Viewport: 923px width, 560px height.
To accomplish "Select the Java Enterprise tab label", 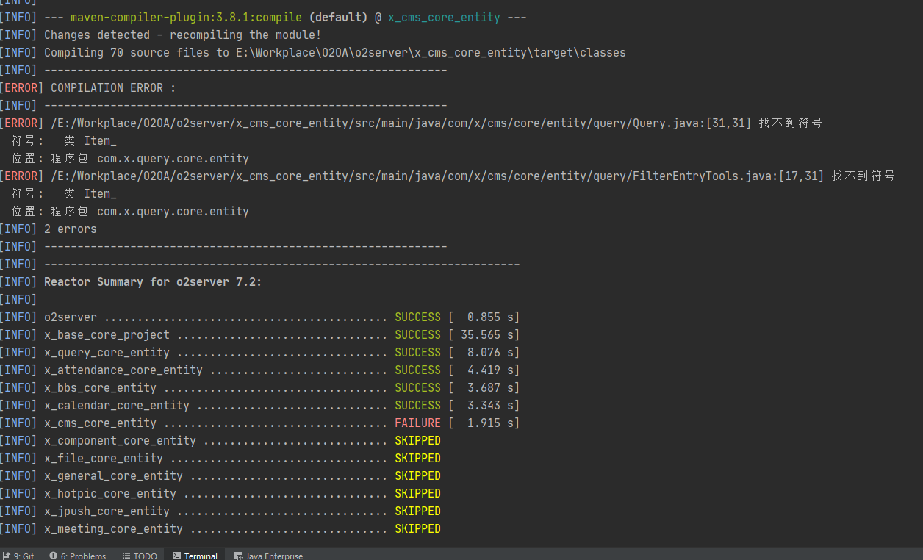I will click(273, 556).
